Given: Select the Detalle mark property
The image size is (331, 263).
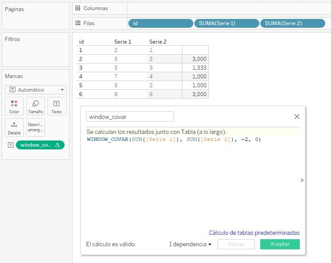Looking at the screenshot, I should (x=14, y=127).
